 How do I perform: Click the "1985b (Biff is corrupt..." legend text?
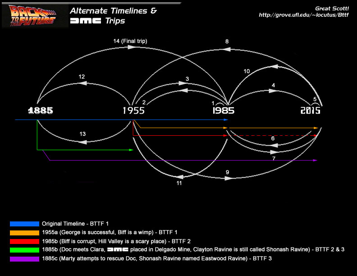pos(116,241)
